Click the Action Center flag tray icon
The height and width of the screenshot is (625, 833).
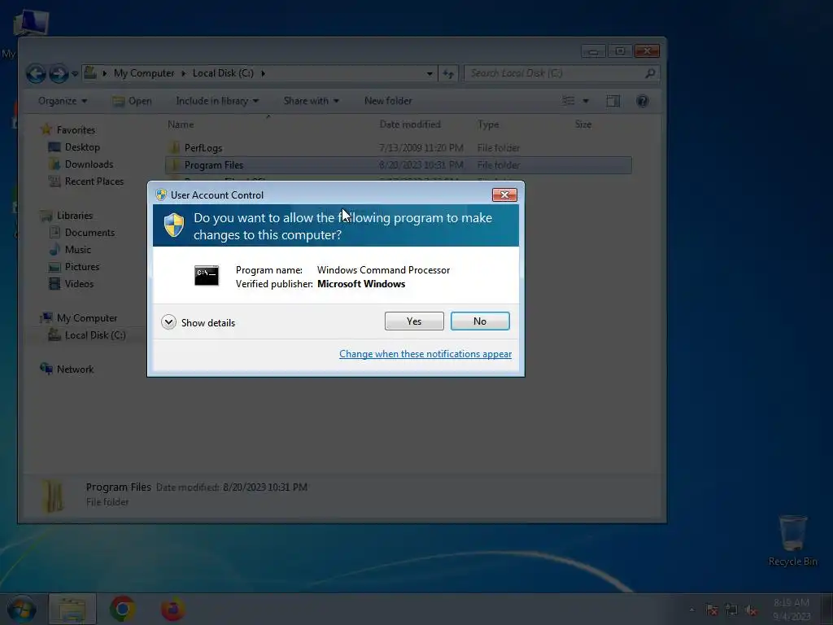712,610
